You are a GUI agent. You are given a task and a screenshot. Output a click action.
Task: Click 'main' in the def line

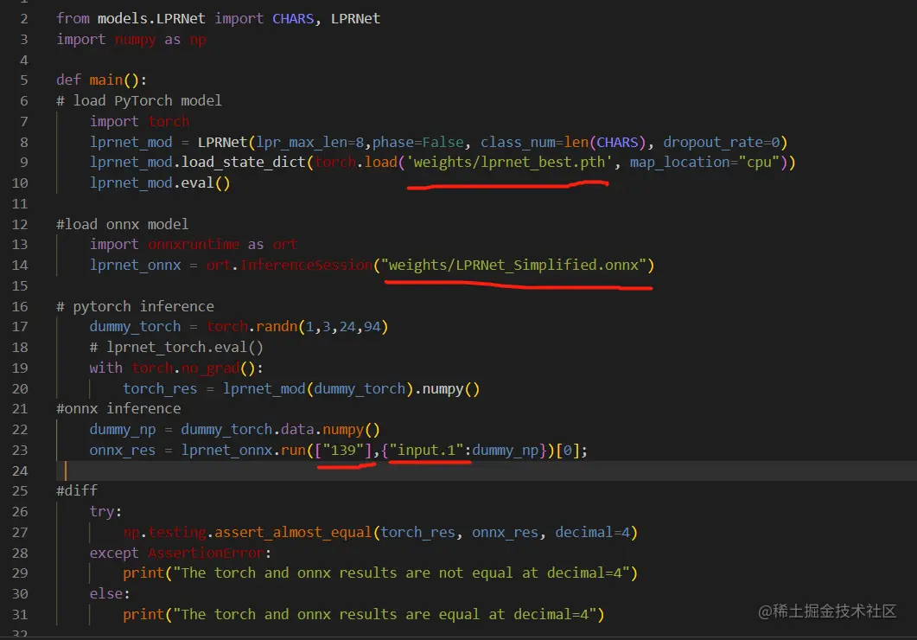point(105,80)
